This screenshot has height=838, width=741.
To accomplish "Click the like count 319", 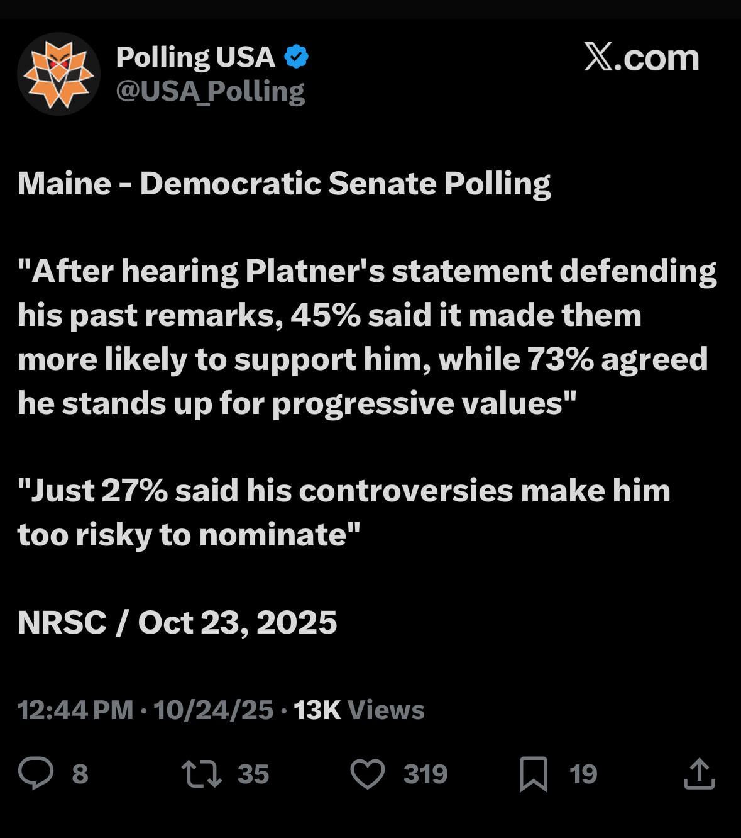I will pyautogui.click(x=425, y=774).
